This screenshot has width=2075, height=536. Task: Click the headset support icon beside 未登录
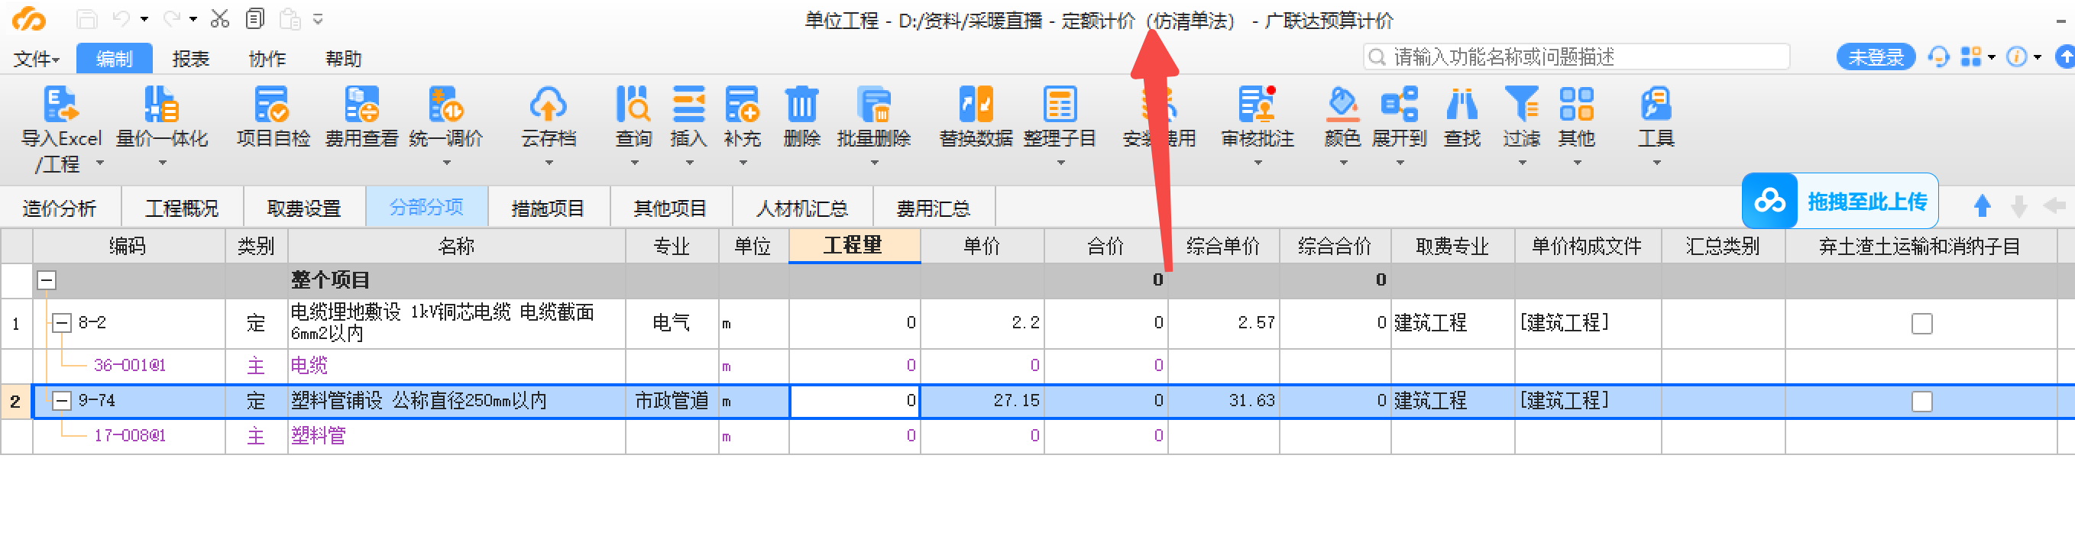(x=1939, y=57)
